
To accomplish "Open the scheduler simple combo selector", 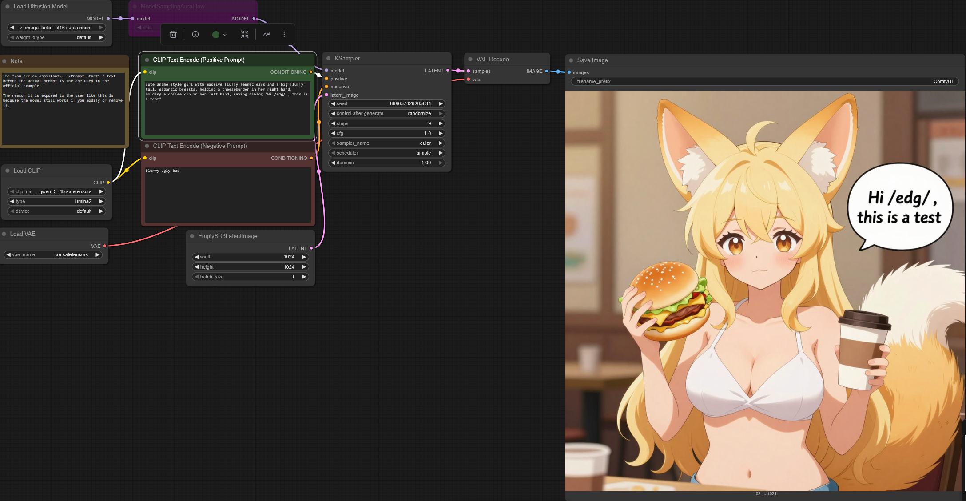I will [386, 153].
